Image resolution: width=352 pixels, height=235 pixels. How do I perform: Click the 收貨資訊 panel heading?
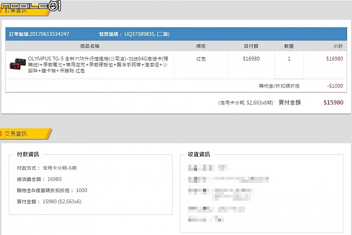point(199,154)
